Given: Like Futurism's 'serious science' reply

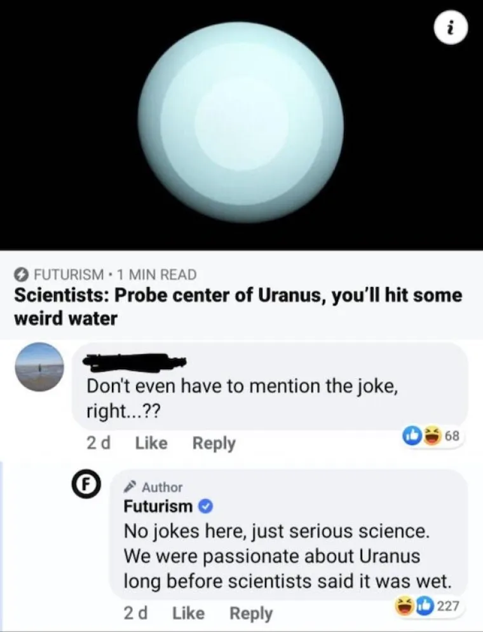Looking at the screenshot, I should [x=188, y=613].
